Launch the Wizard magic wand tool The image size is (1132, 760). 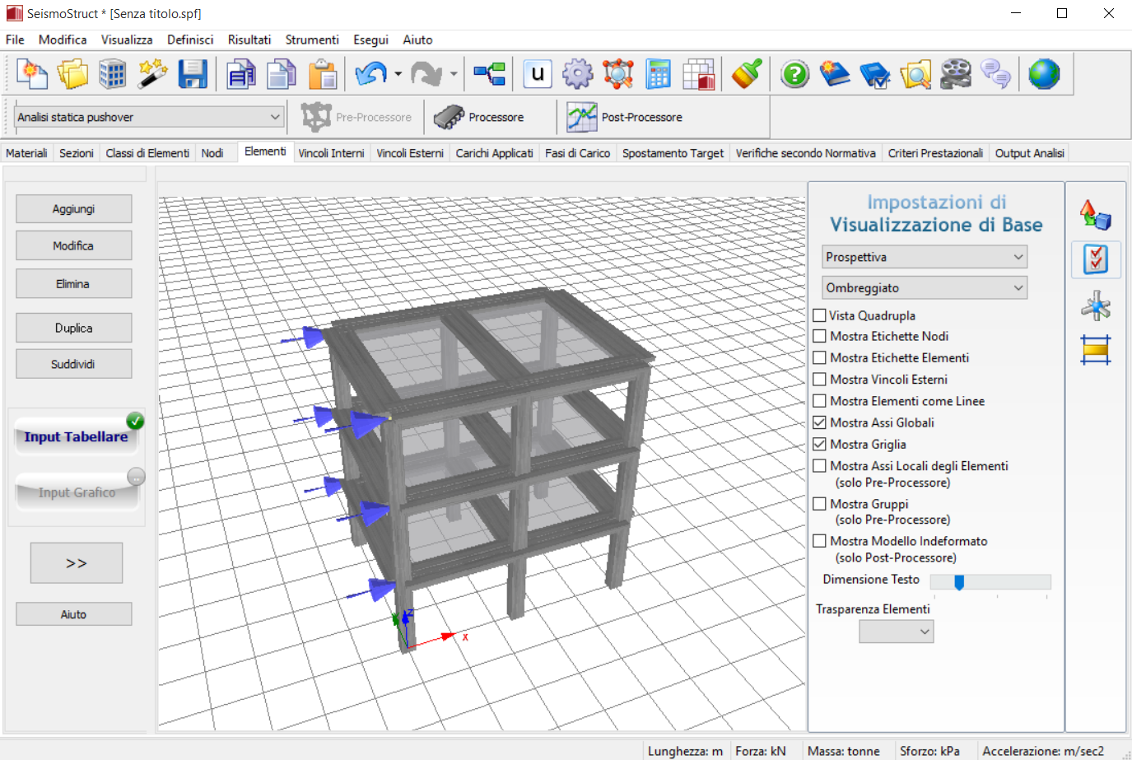click(152, 74)
